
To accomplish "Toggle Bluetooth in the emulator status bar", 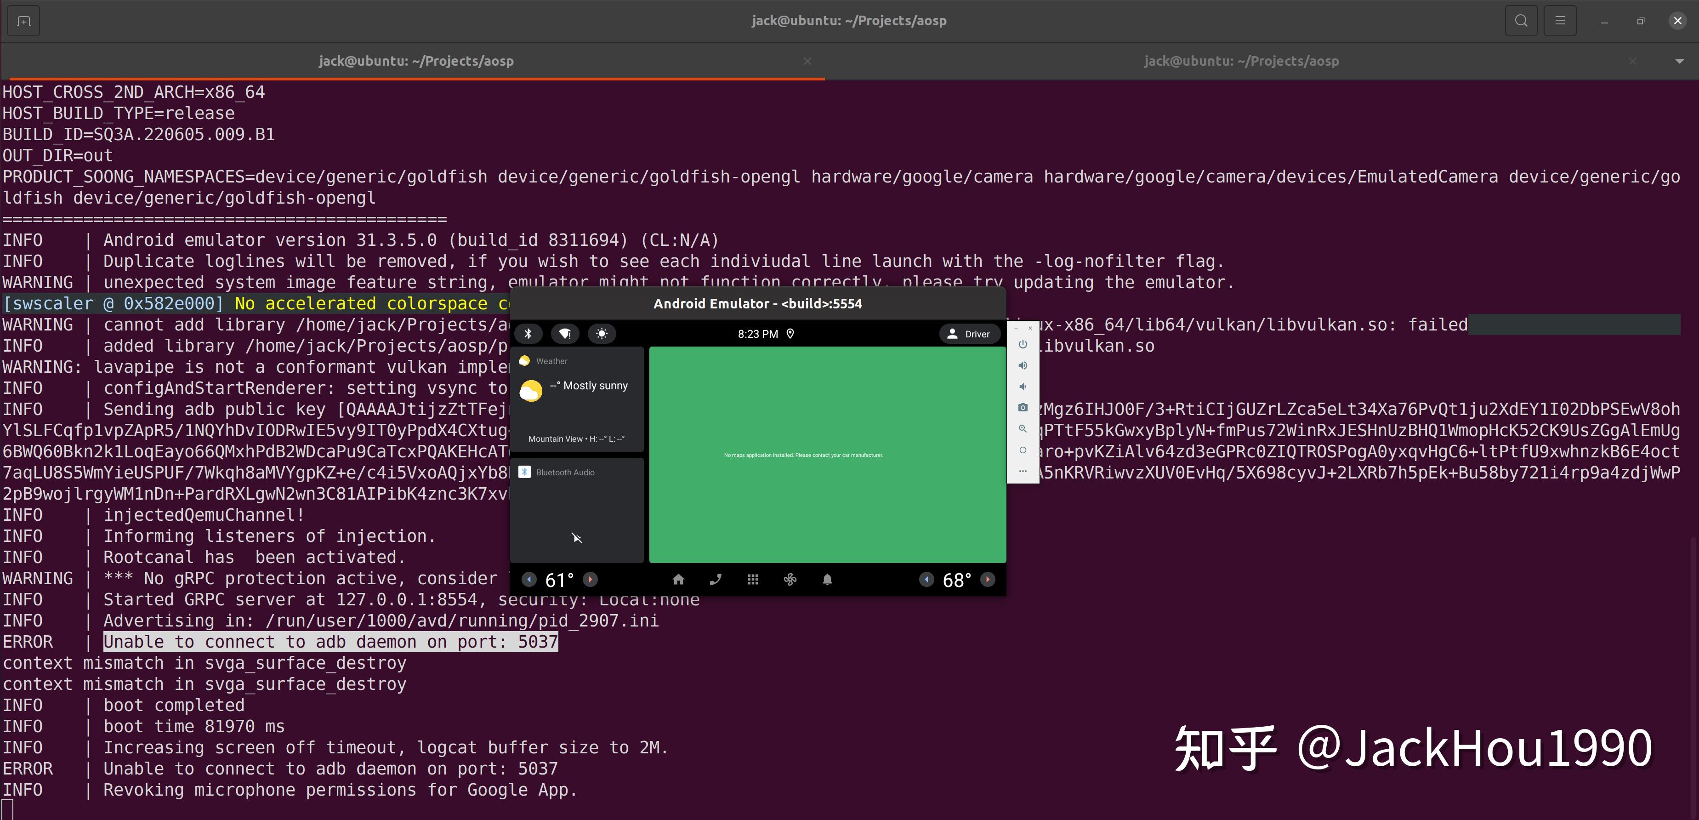I will click(528, 334).
